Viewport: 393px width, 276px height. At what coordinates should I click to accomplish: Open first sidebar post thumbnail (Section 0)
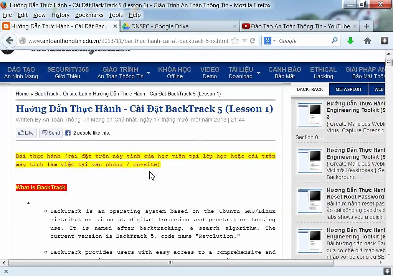pos(310,115)
